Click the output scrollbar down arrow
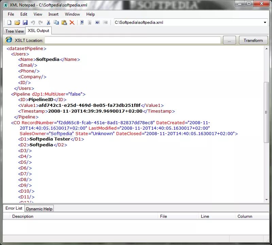 (x=267, y=200)
